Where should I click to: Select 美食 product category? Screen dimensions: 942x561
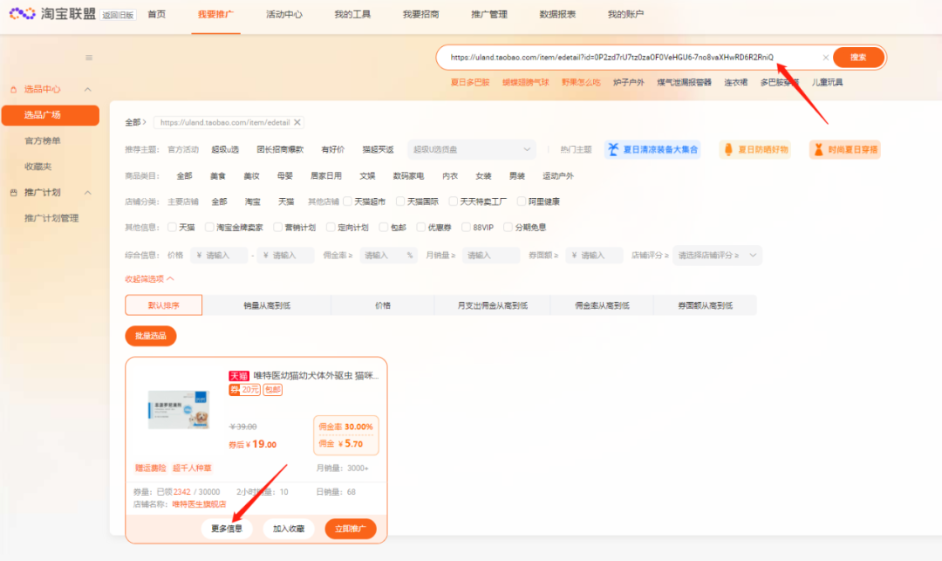point(217,176)
